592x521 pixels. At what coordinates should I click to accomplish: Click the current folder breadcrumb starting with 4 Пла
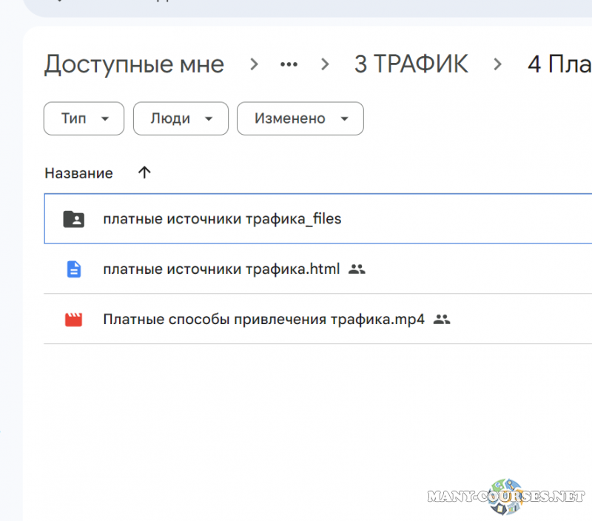(559, 64)
